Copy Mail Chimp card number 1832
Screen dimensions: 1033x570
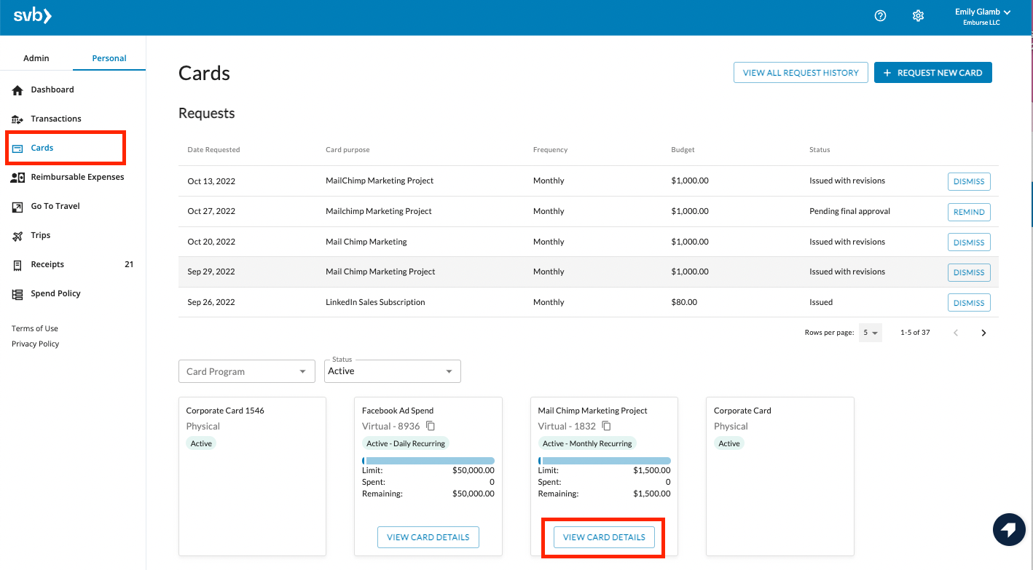click(x=606, y=426)
